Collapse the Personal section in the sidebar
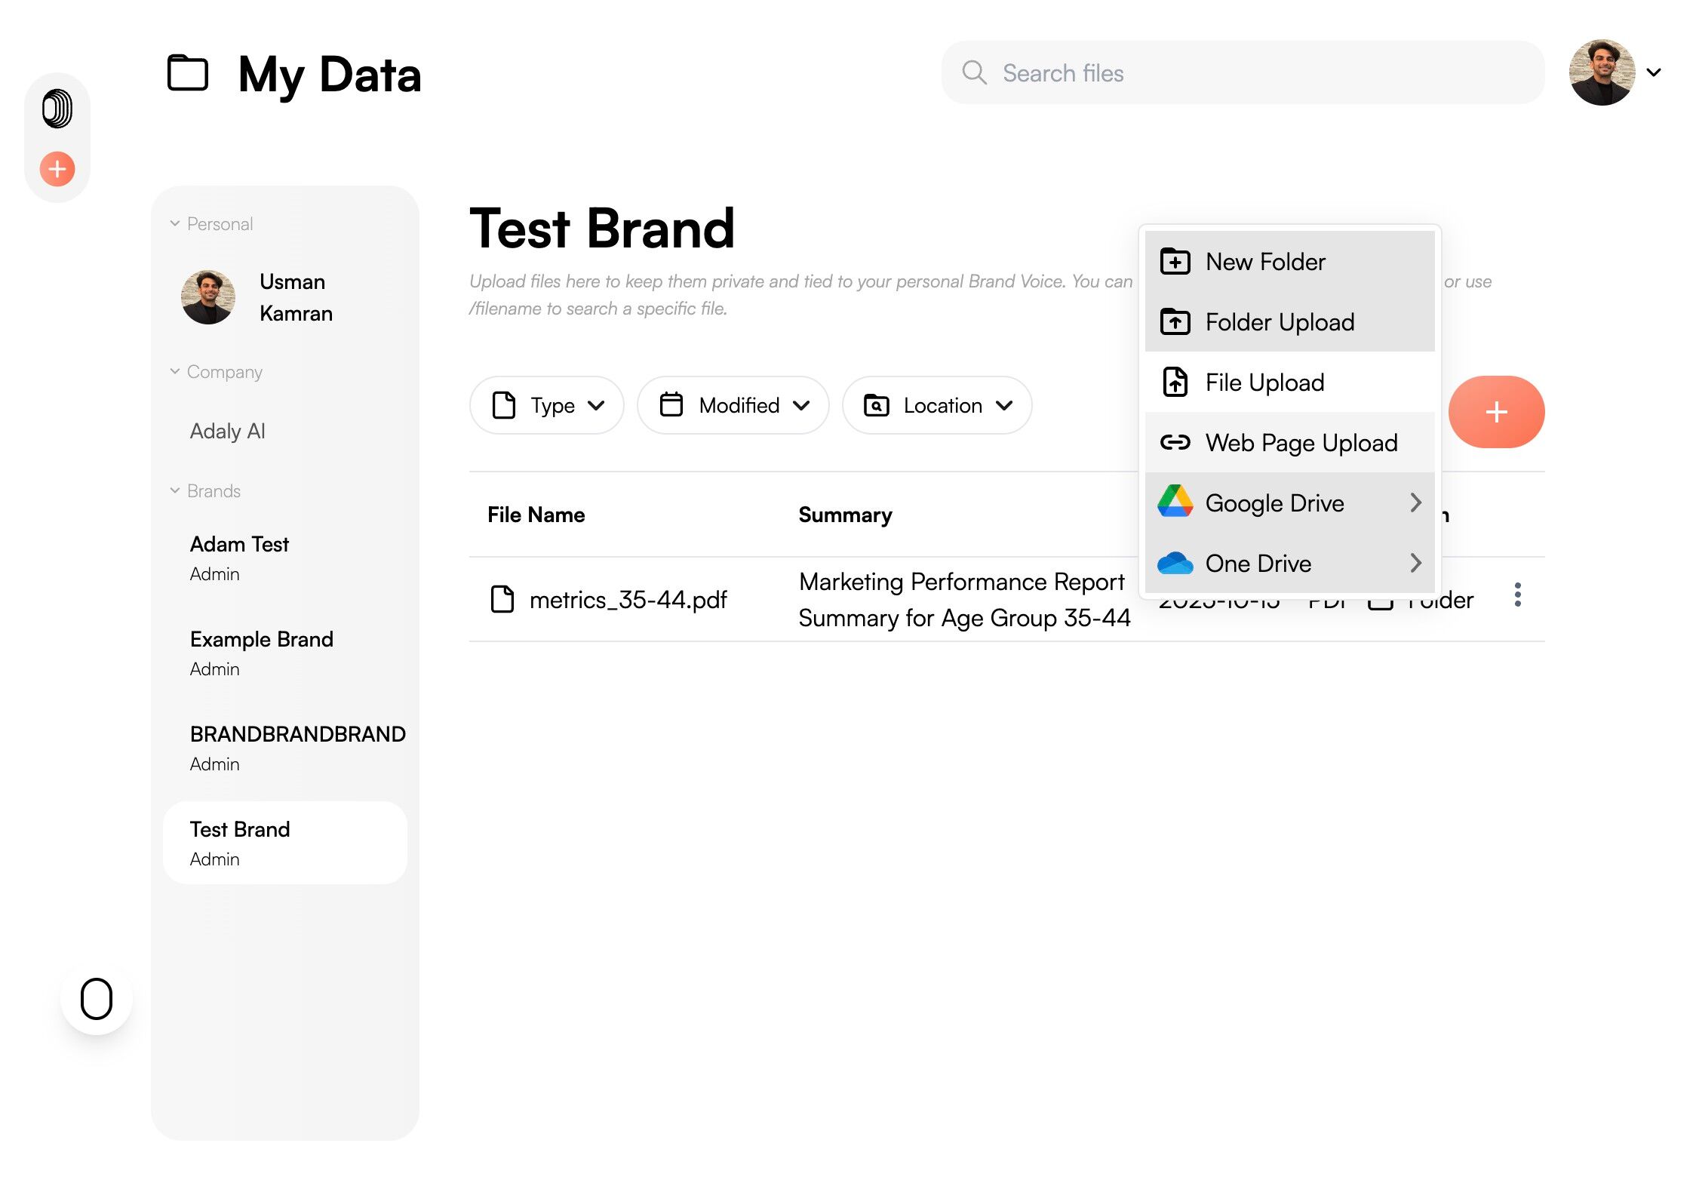 coord(175,223)
